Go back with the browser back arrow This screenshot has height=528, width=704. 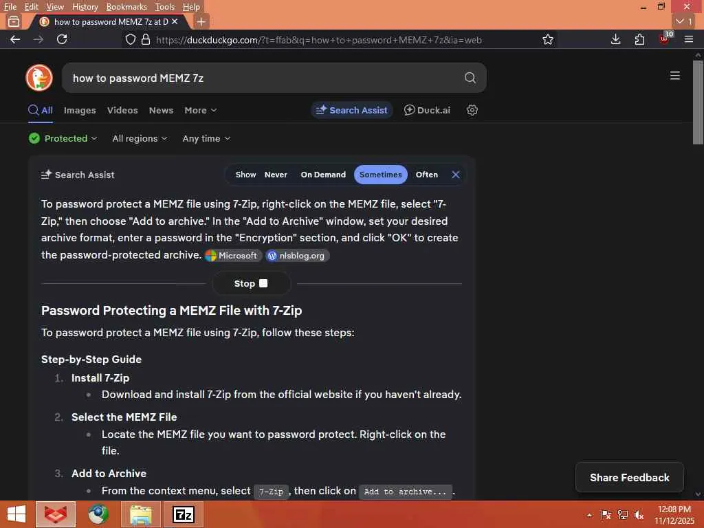click(x=15, y=39)
